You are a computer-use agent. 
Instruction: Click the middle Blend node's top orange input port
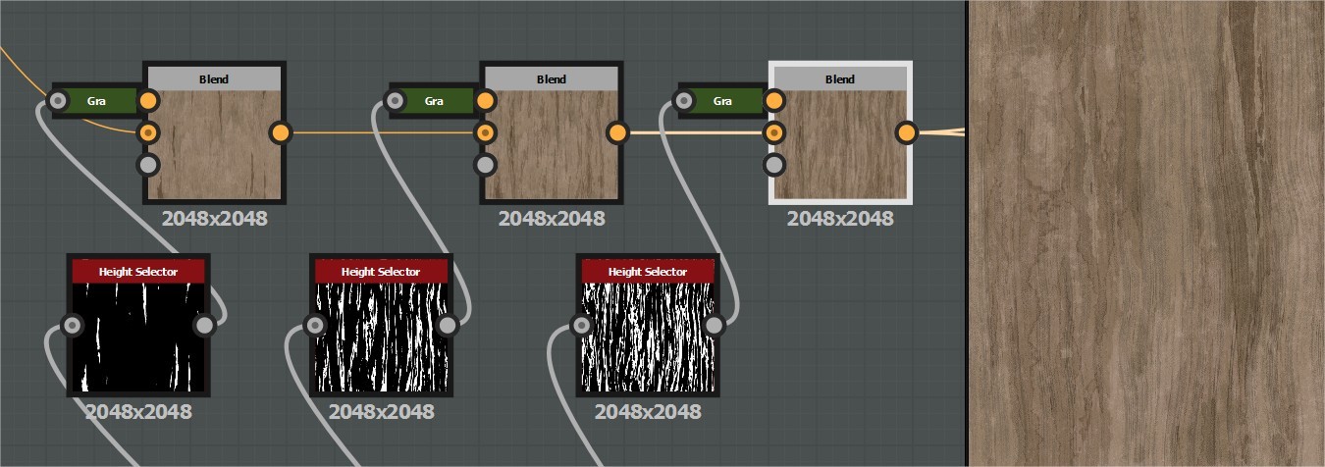pyautogui.click(x=486, y=100)
